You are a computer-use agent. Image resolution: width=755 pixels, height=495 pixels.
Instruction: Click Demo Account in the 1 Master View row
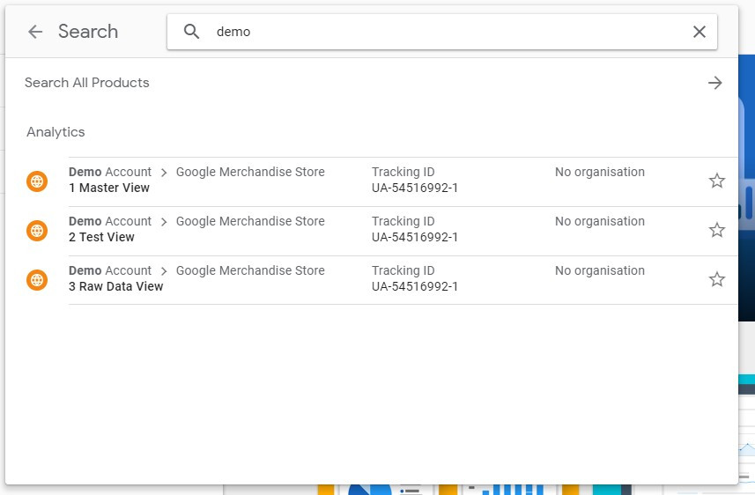tap(110, 172)
